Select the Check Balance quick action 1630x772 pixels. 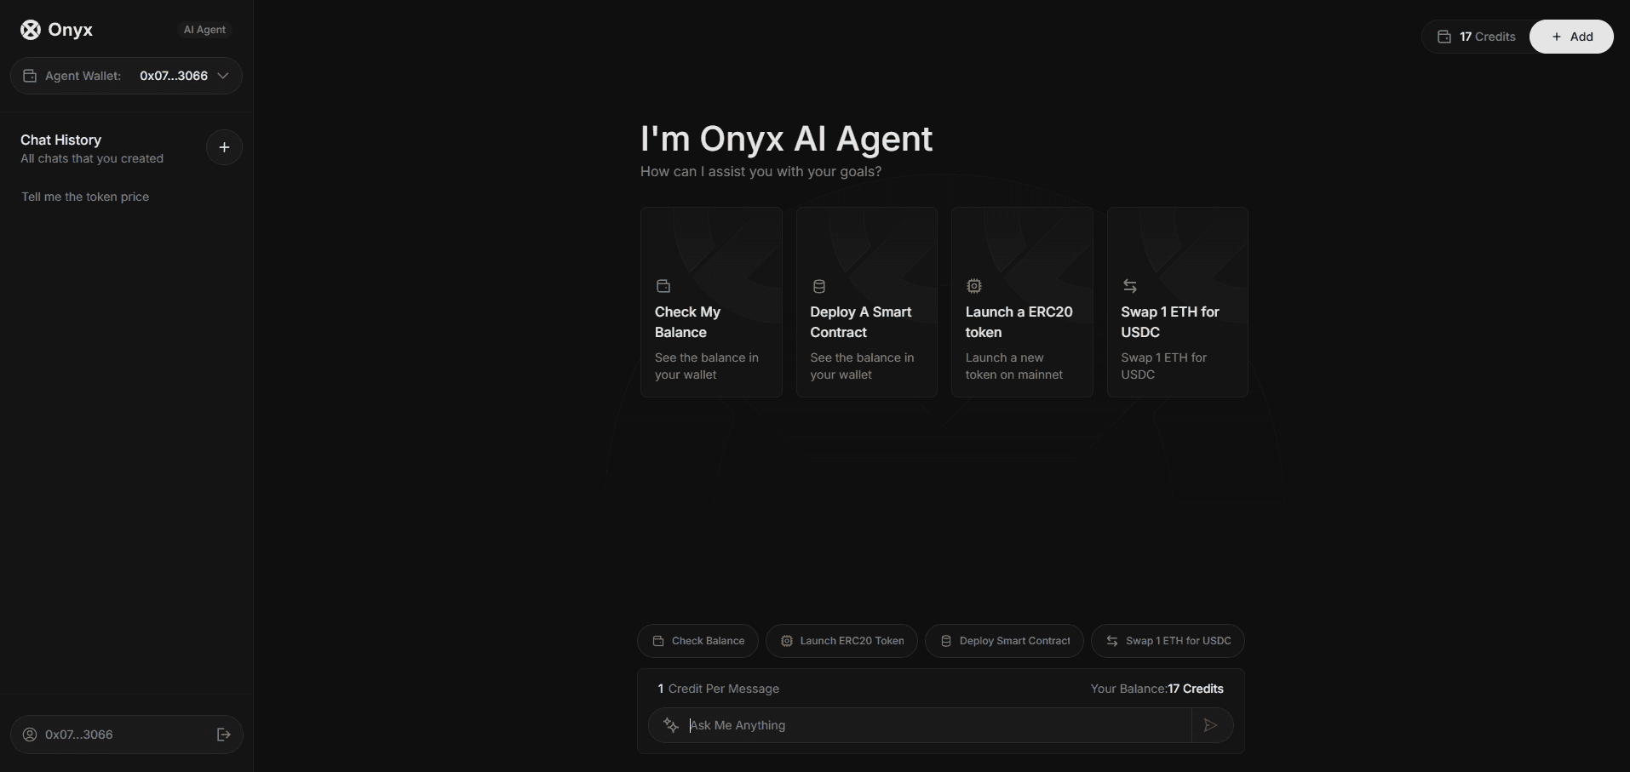pos(697,641)
